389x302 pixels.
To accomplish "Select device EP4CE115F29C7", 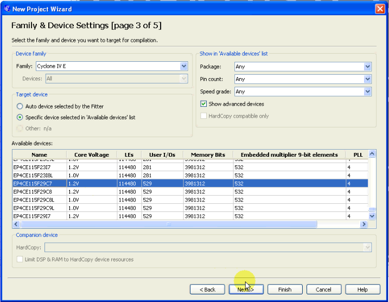I will pyautogui.click(x=190, y=183).
